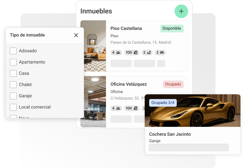Check the Local comercial option
The height and width of the screenshot is (168, 245).
(13, 107)
